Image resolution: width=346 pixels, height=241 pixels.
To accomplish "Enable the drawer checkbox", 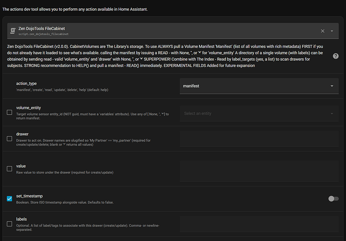I will (x=10, y=139).
